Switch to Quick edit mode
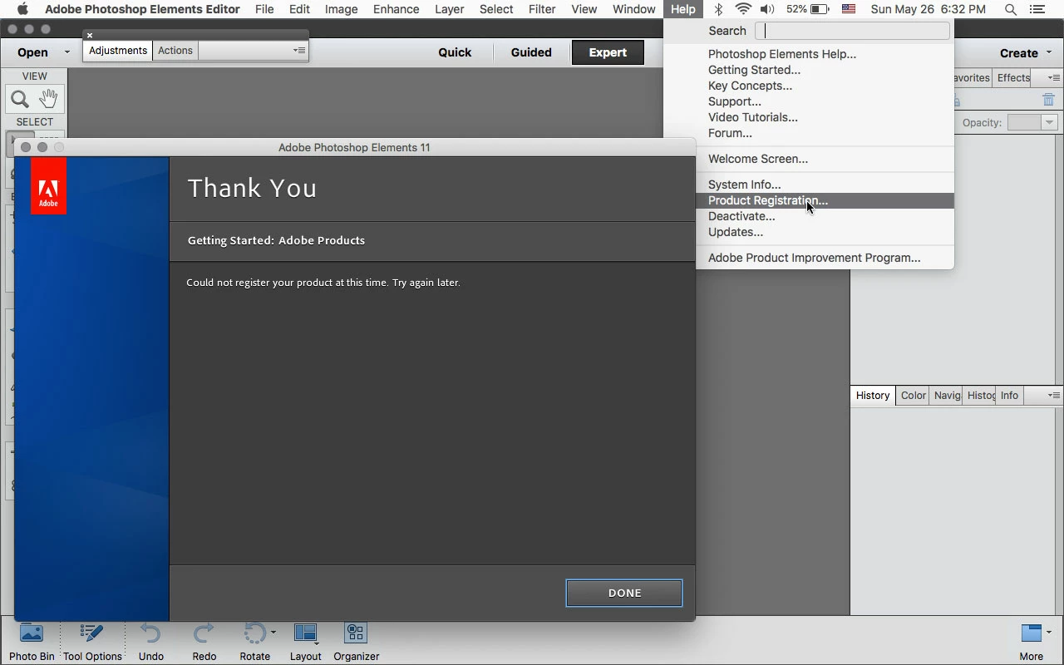Viewport: 1064px width, 665px height. pos(455,52)
